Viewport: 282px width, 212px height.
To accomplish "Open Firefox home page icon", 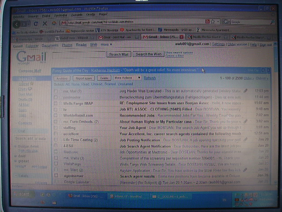I will (x=54, y=23).
